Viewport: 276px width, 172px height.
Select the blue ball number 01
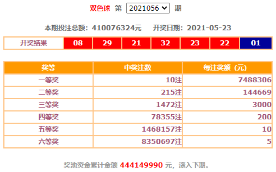(x=256, y=43)
